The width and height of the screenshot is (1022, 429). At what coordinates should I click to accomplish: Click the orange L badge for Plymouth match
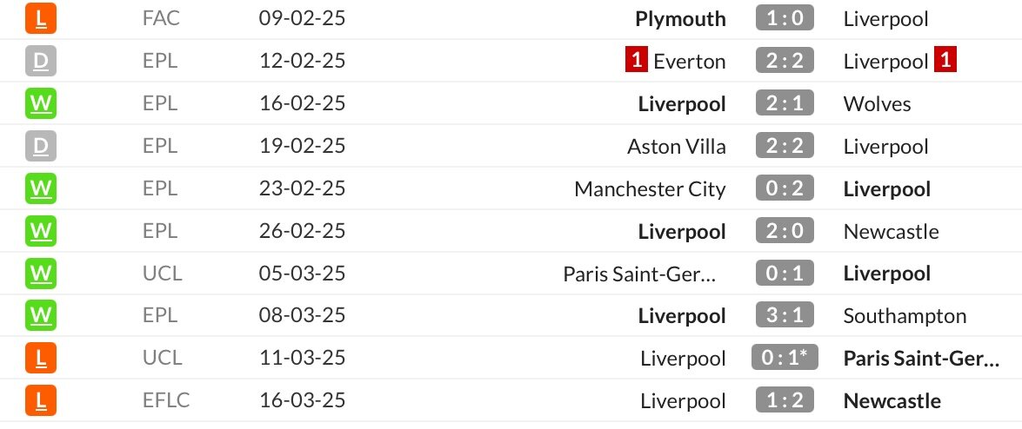41,18
